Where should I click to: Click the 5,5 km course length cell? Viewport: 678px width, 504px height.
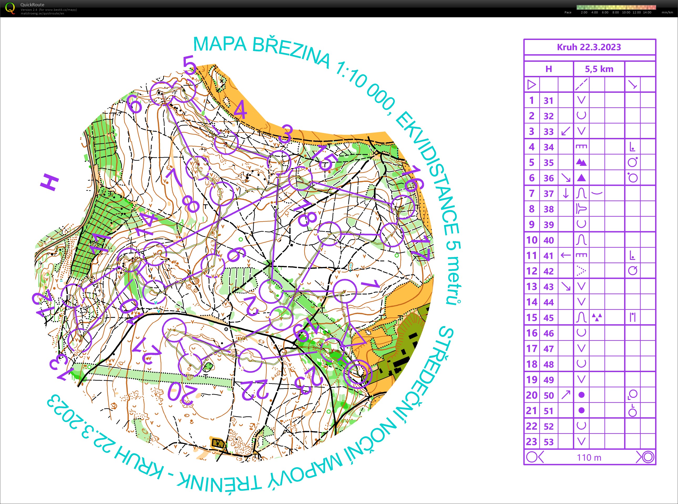pyautogui.click(x=599, y=69)
